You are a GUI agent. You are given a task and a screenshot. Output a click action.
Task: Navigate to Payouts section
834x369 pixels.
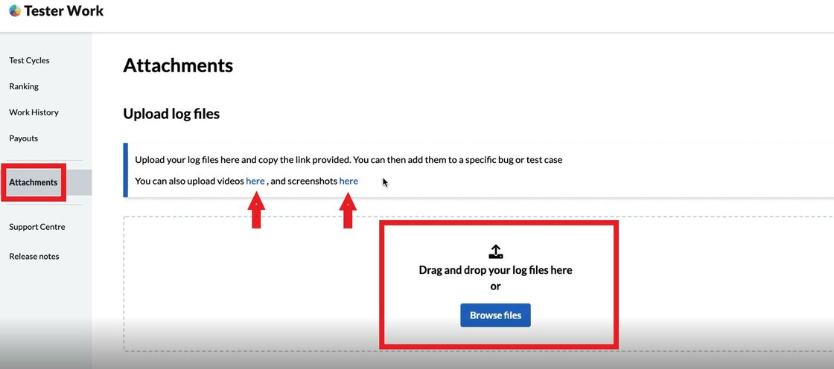[24, 138]
